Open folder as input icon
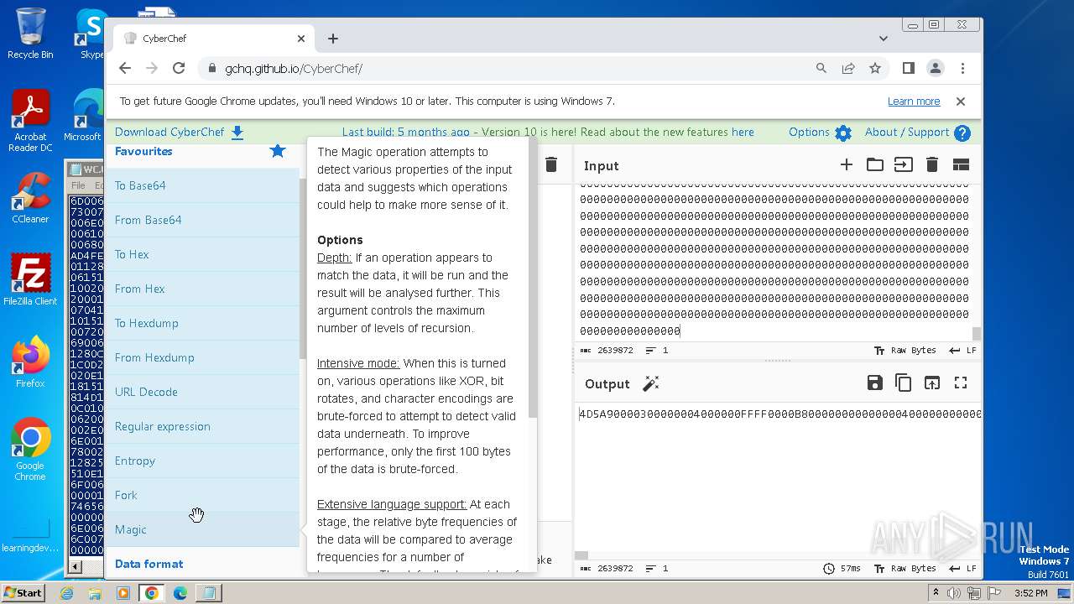This screenshot has width=1074, height=604. tap(875, 165)
